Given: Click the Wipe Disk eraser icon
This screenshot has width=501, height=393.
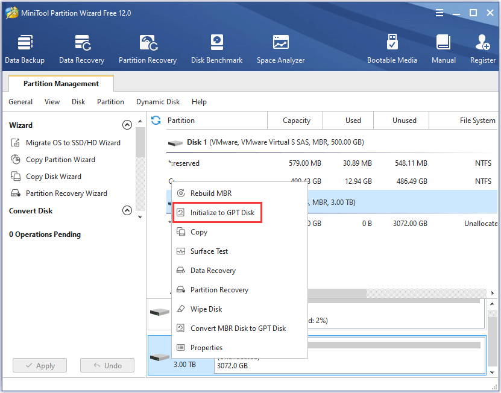Looking at the screenshot, I should pyautogui.click(x=181, y=309).
